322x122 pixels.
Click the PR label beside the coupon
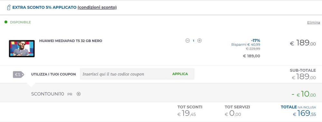point(70,94)
